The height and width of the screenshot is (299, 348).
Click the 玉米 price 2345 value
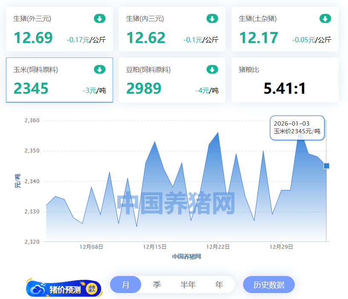(31, 89)
